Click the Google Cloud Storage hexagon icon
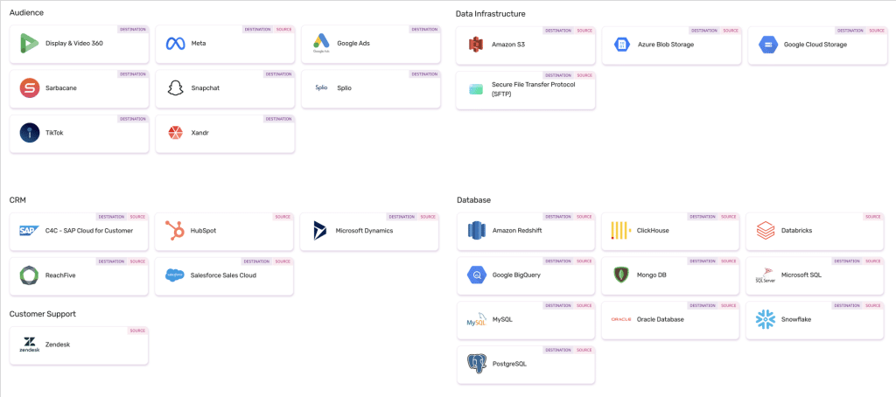The image size is (896, 397). 768,45
